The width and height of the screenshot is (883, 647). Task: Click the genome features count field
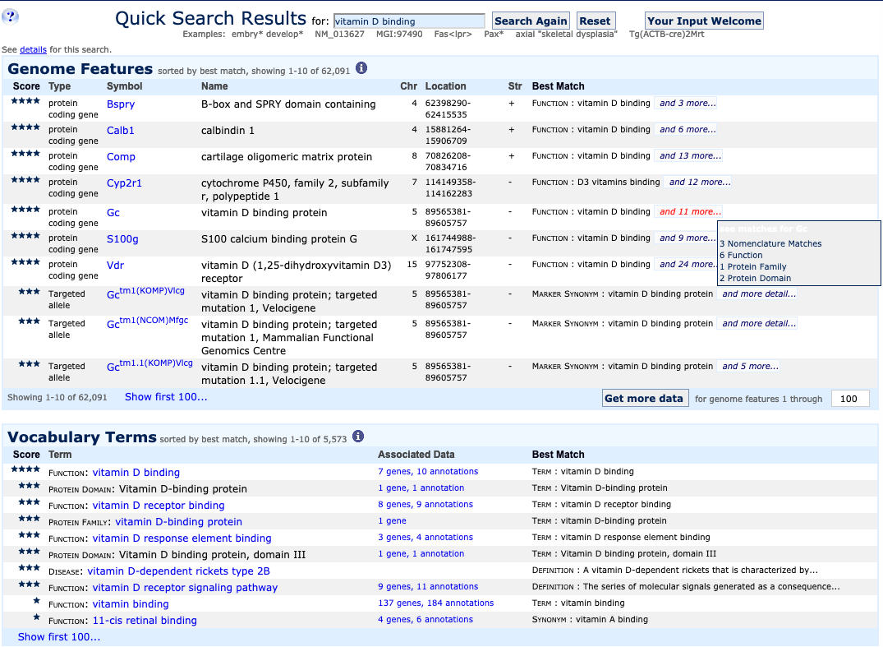[x=850, y=399]
